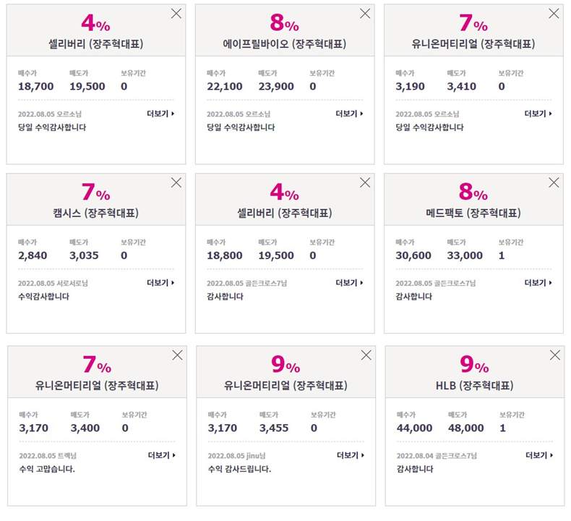571x521 pixels.
Task: Close the top-left 셀리버리 4% card
Action: pos(176,14)
